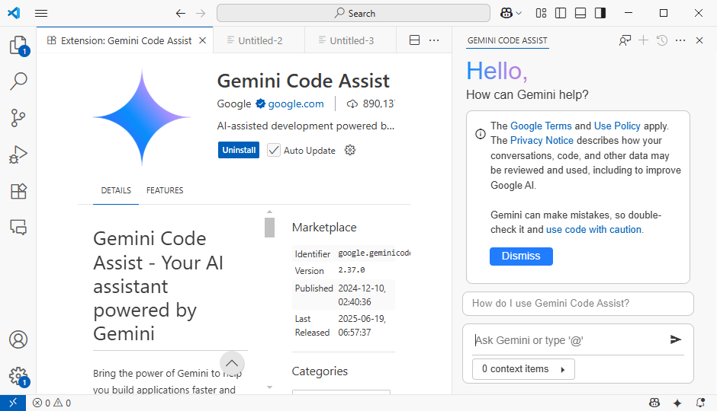The height and width of the screenshot is (411, 717).
Task: Toggle the Auto Update checkbox
Action: pyautogui.click(x=273, y=150)
